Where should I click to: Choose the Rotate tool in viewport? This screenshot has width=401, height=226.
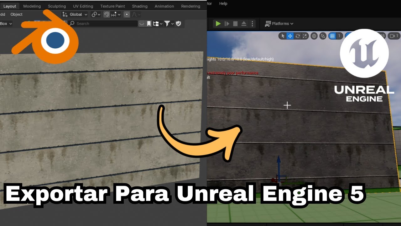tap(298, 36)
